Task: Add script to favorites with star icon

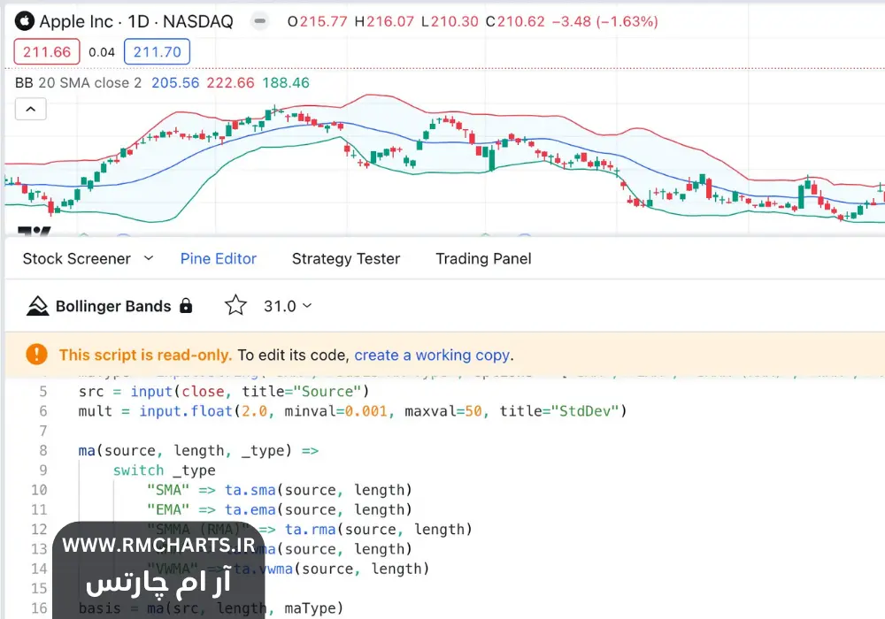Action: pos(235,306)
